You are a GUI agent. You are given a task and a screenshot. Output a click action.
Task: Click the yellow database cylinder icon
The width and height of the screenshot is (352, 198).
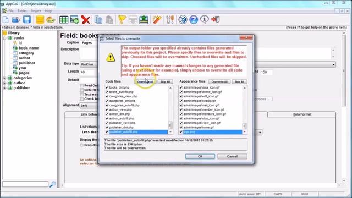tap(40, 20)
